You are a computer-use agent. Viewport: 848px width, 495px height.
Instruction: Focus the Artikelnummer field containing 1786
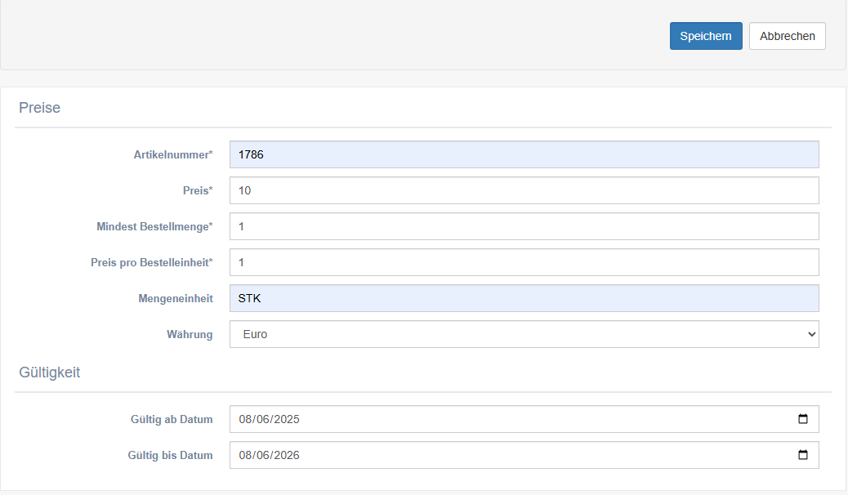tap(524, 154)
